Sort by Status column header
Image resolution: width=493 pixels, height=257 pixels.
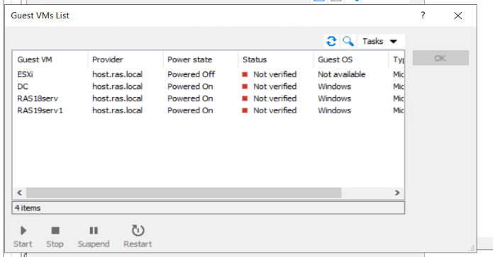click(276, 59)
